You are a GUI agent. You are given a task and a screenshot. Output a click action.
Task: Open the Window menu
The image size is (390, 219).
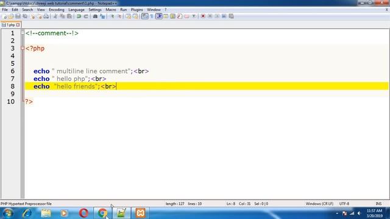154,10
